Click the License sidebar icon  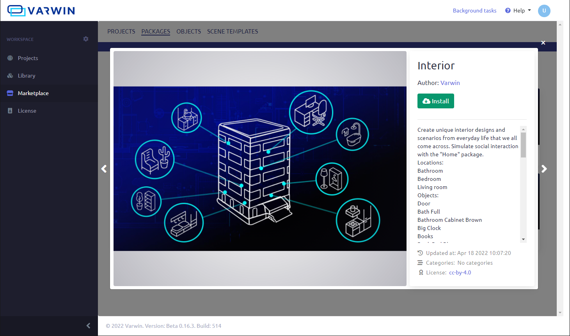(x=10, y=111)
